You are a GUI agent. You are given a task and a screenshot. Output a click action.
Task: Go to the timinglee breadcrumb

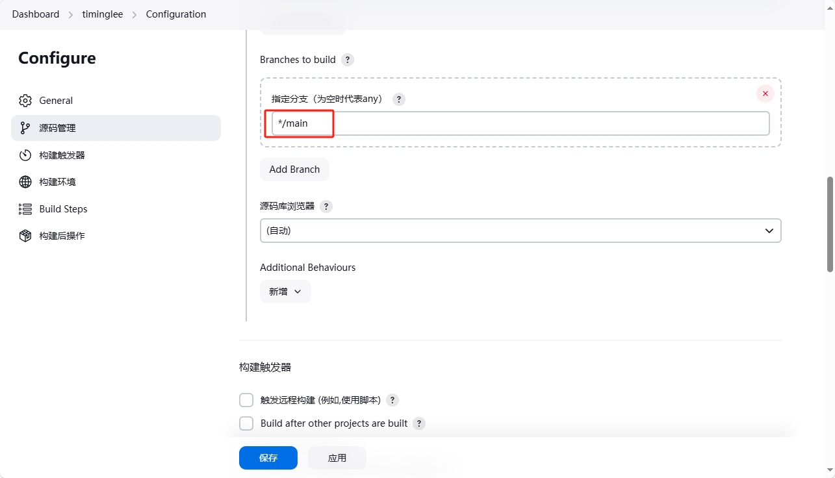103,14
